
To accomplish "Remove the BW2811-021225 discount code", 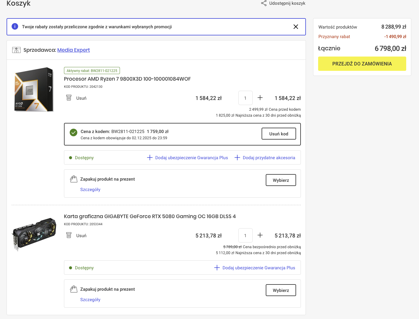I will coord(279,134).
